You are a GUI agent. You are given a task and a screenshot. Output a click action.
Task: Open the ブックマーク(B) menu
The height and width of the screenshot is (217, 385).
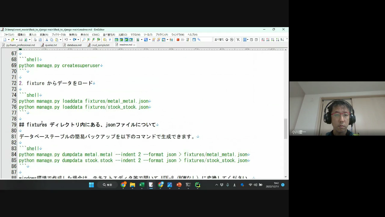(59, 35)
